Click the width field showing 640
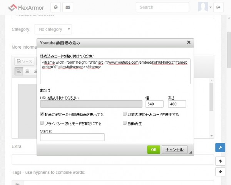The width and height of the screenshot is (231, 185). [154, 104]
